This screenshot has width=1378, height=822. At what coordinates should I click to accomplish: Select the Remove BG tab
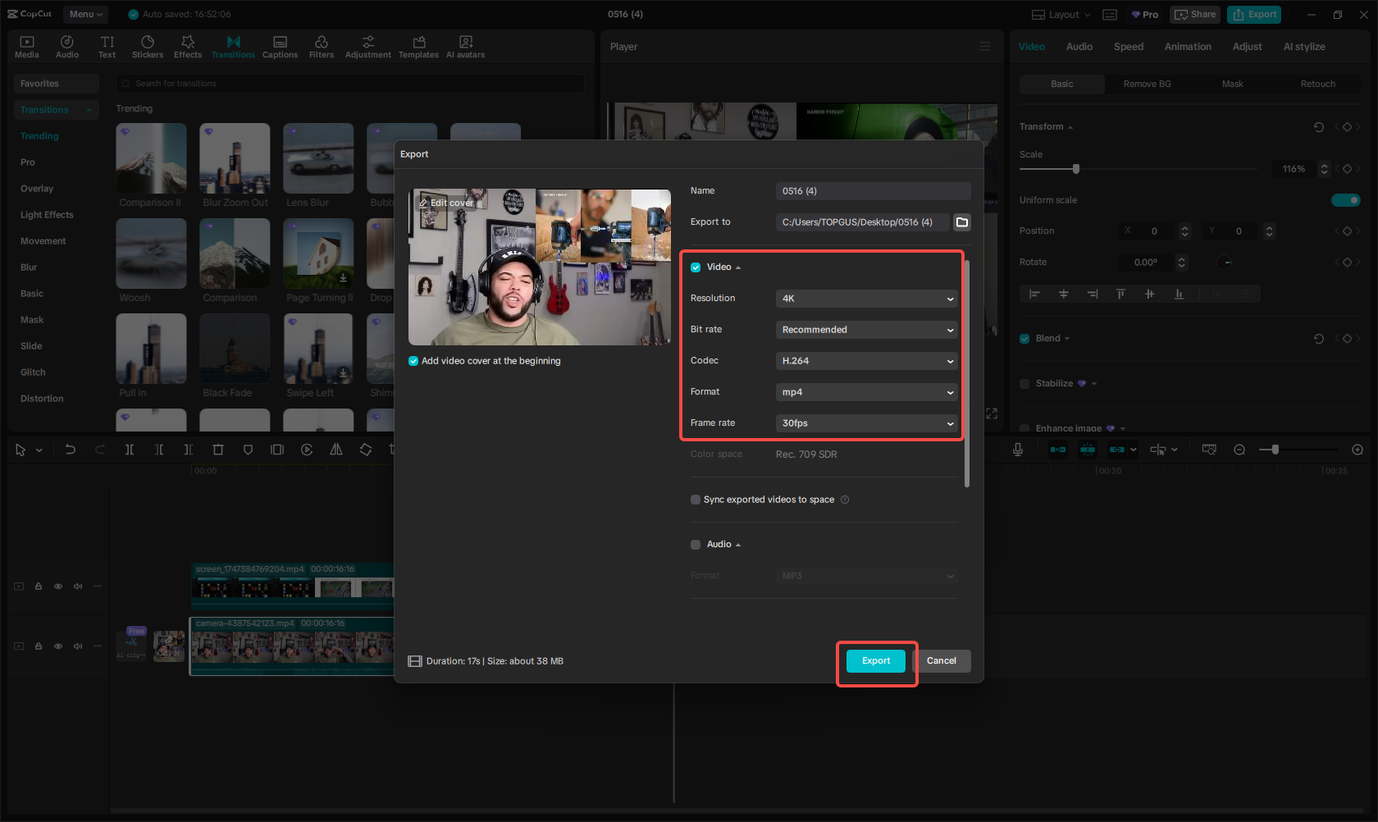[x=1146, y=84]
